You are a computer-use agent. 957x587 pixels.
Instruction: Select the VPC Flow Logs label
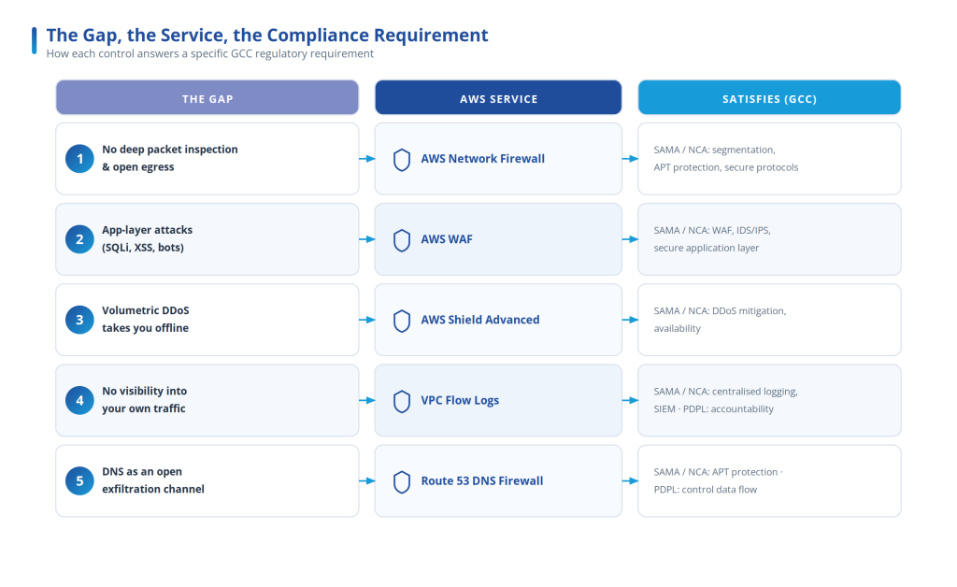460,400
